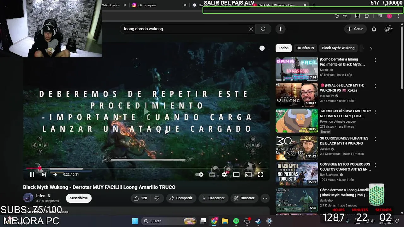
Task: Open OBS Studio from taskbar
Action: pyautogui.click(x=247, y=221)
